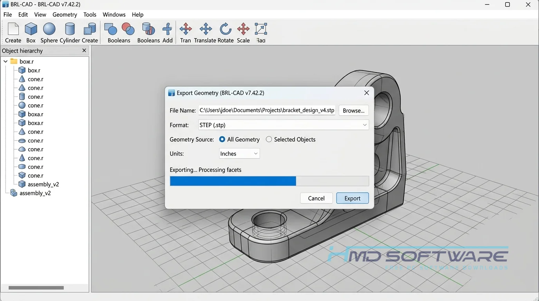Click the Booleans icon with the cut cylinder
This screenshot has width=539, height=301.
pos(148,29)
